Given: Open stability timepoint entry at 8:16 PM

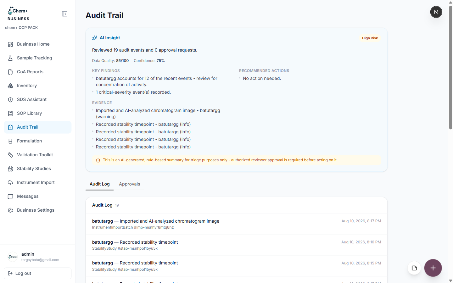Looking at the screenshot, I should [x=237, y=245].
